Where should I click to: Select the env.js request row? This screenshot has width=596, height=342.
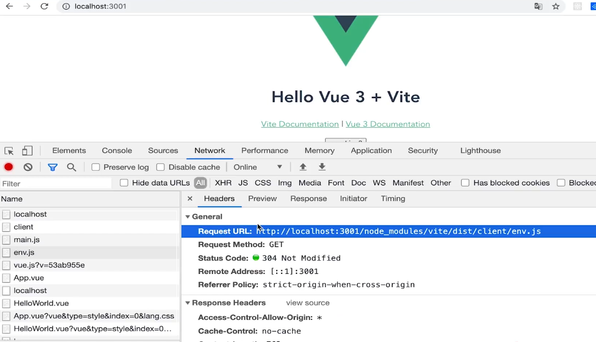[89, 252]
